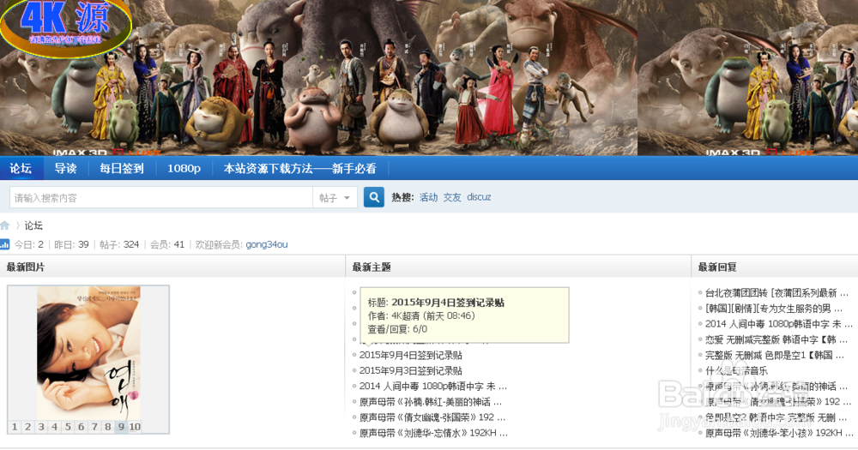The image size is (858, 450).
Task: Show slide 7 in picture slideshow
Action: coord(94,427)
